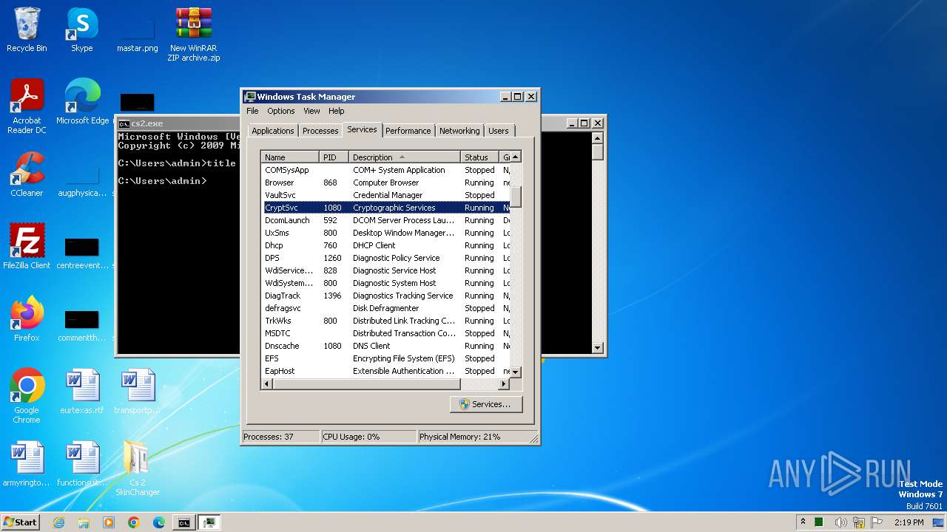947x532 pixels.
Task: Select the Dnscache service row
Action: pyautogui.click(x=386, y=346)
